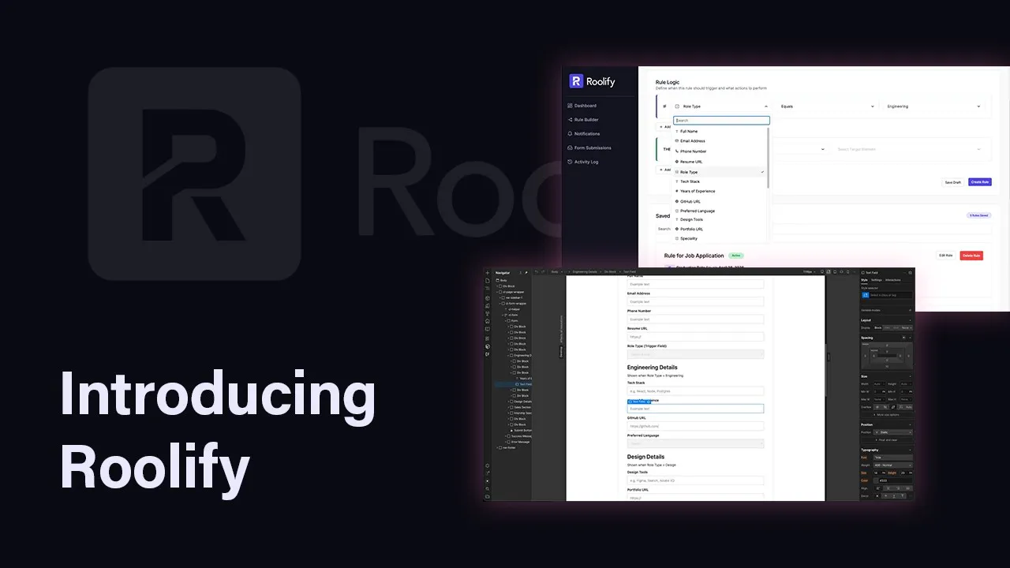
Task: Click the Float and clear button
Action: pos(887,439)
